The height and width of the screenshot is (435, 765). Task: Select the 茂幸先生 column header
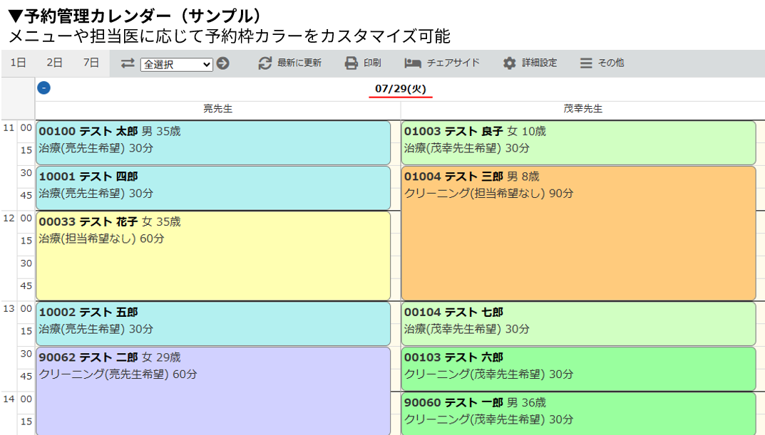[x=582, y=109]
